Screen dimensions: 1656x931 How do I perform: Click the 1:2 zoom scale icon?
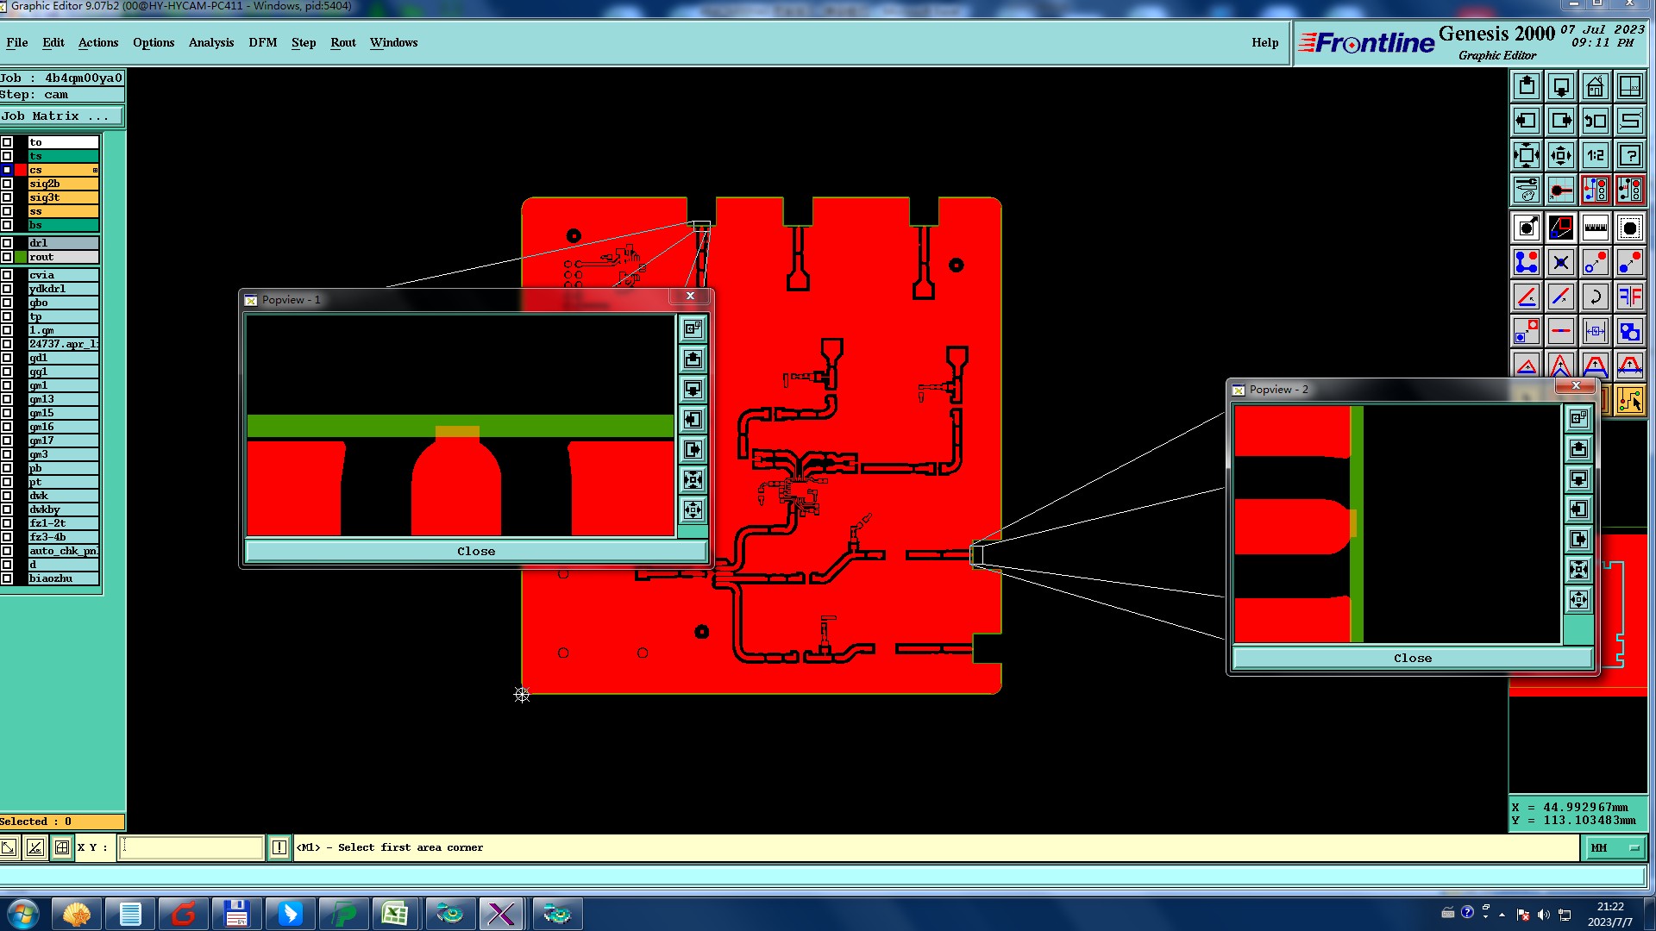click(1595, 155)
